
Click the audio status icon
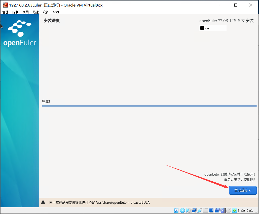(x=188, y=210)
